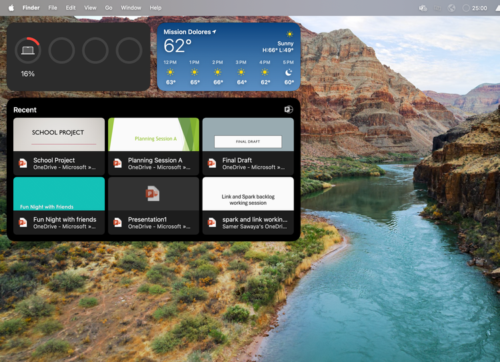This screenshot has height=362, width=500.
Task: Click the 64° forecast temperature
Action: pos(242,82)
